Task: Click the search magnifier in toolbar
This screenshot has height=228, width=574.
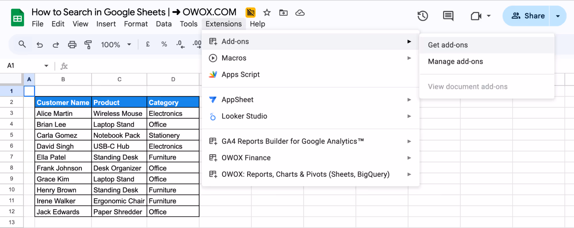Action: click(22, 44)
